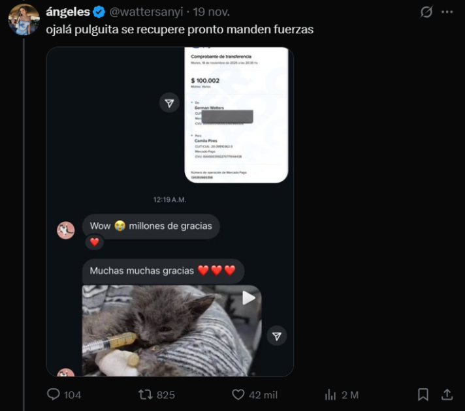
Task: Click send icon beside transfer receipt
Action: pyautogui.click(x=169, y=102)
